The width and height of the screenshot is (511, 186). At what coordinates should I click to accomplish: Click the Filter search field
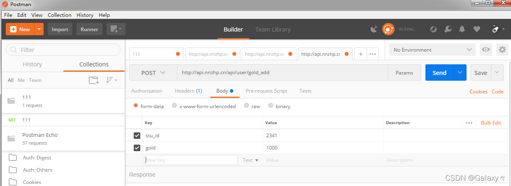point(63,50)
